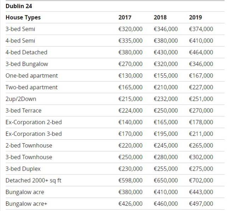Select the House Types column header
The image size is (227, 211).
23,17
